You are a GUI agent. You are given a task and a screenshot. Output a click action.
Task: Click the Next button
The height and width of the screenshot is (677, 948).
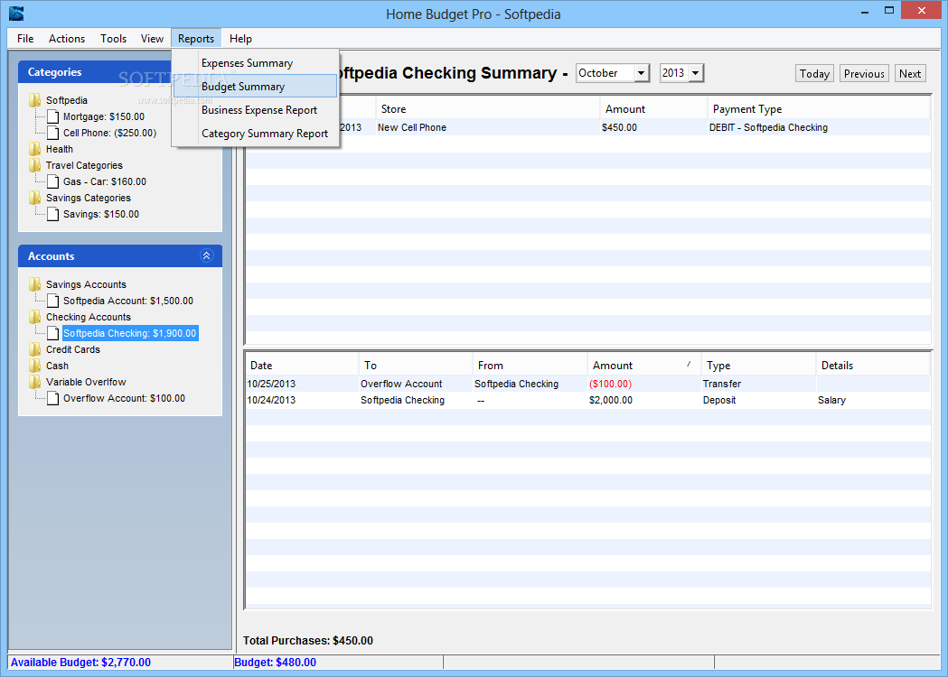(x=910, y=74)
